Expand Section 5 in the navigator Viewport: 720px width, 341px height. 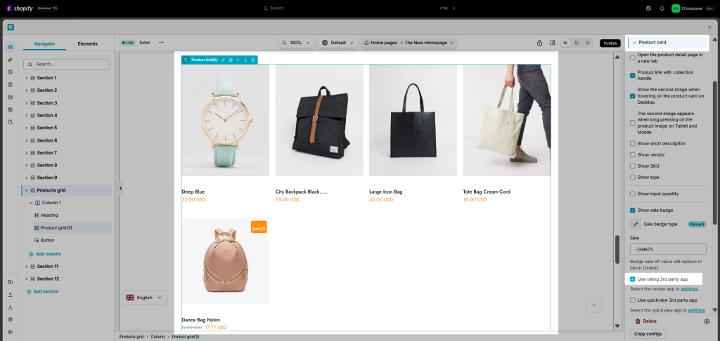pos(27,128)
